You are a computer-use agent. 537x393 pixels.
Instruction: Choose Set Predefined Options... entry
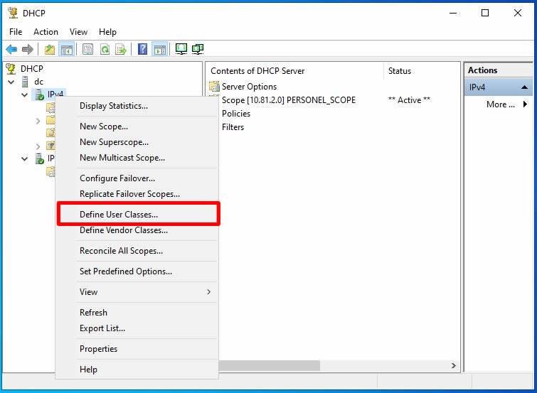click(137, 271)
